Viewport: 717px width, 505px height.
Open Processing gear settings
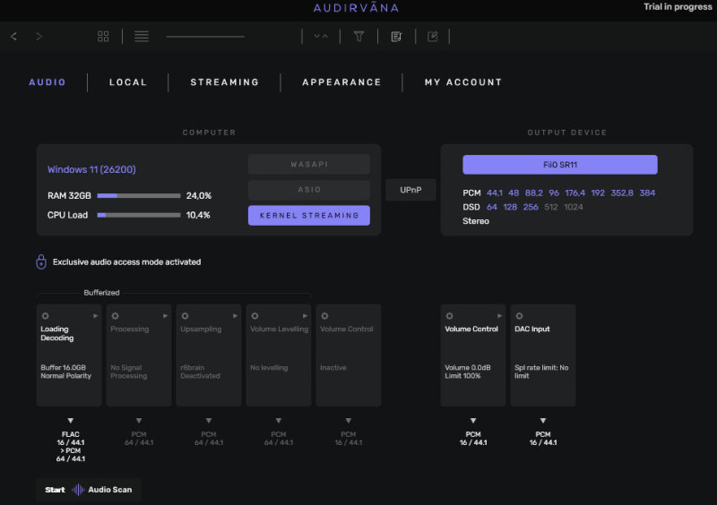pyautogui.click(x=116, y=316)
